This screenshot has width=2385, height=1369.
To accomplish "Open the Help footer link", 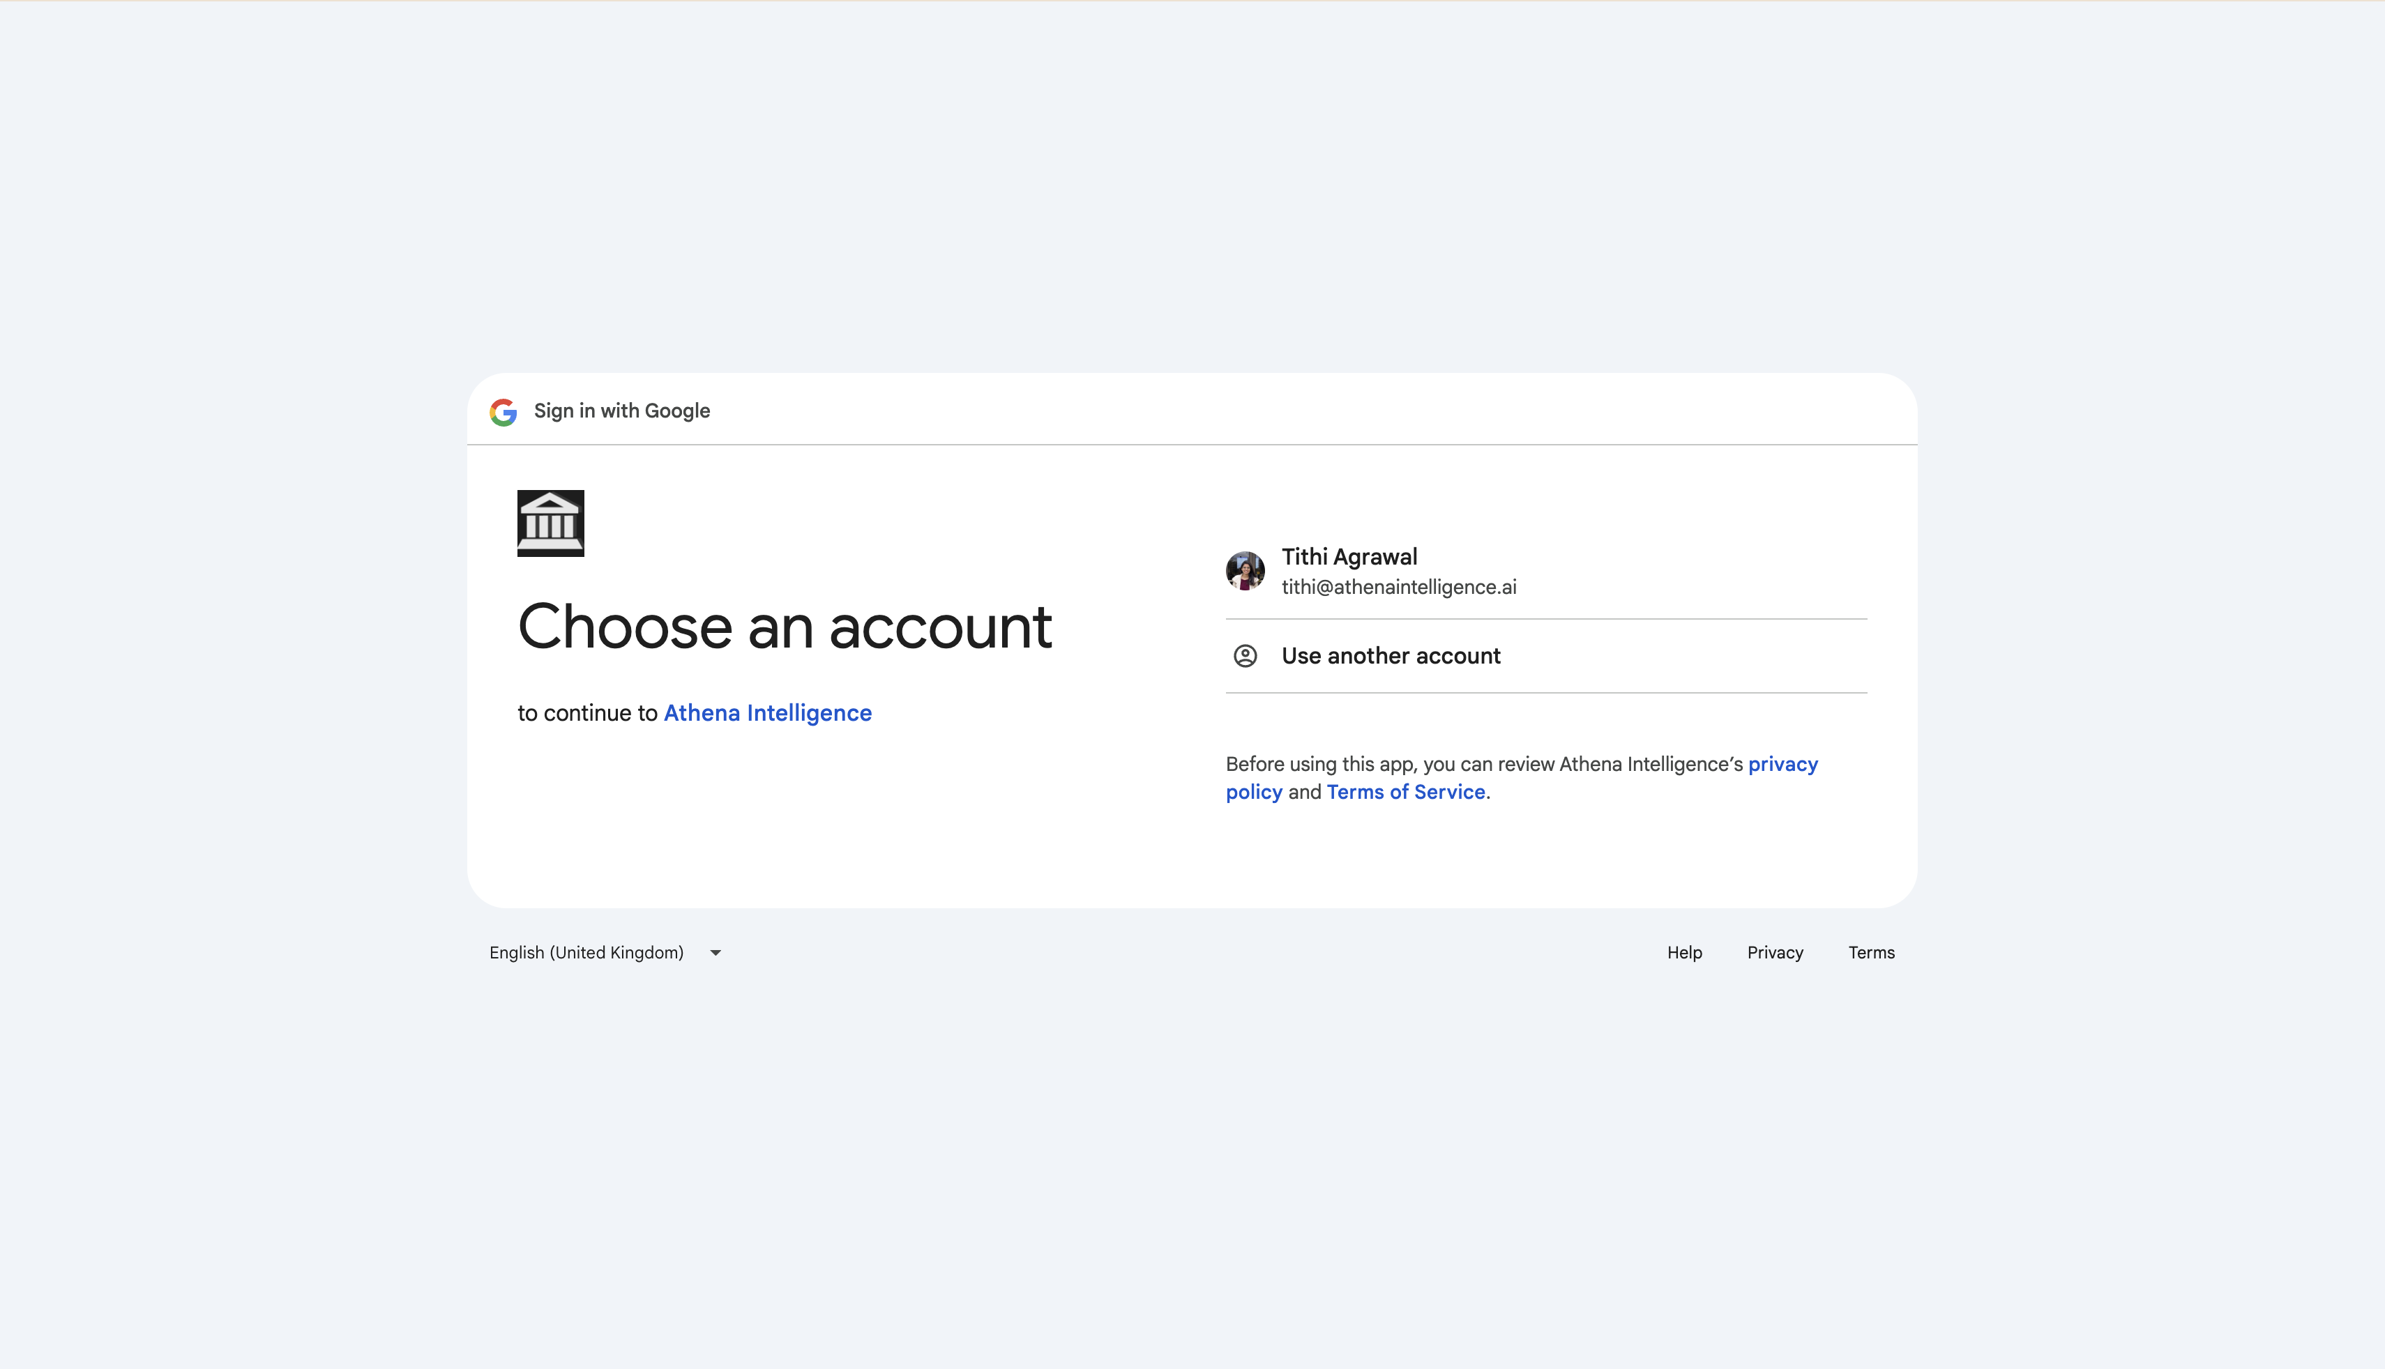I will point(1684,952).
